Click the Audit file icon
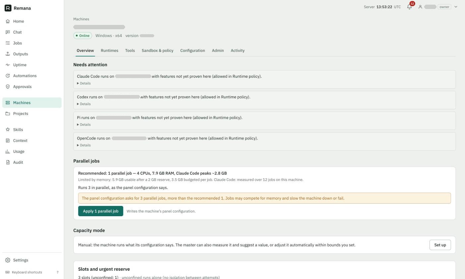465x279 pixels. coord(8,162)
